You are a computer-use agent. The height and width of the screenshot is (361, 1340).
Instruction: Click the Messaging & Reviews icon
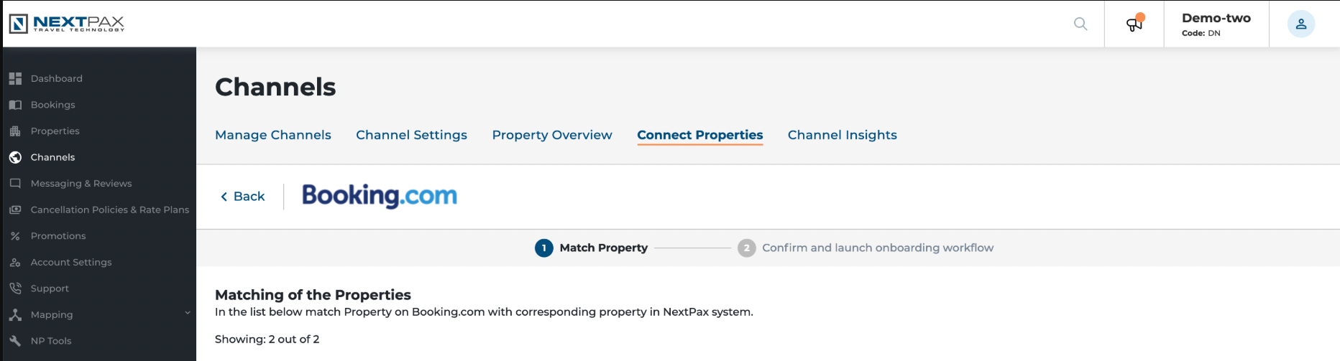click(x=15, y=184)
